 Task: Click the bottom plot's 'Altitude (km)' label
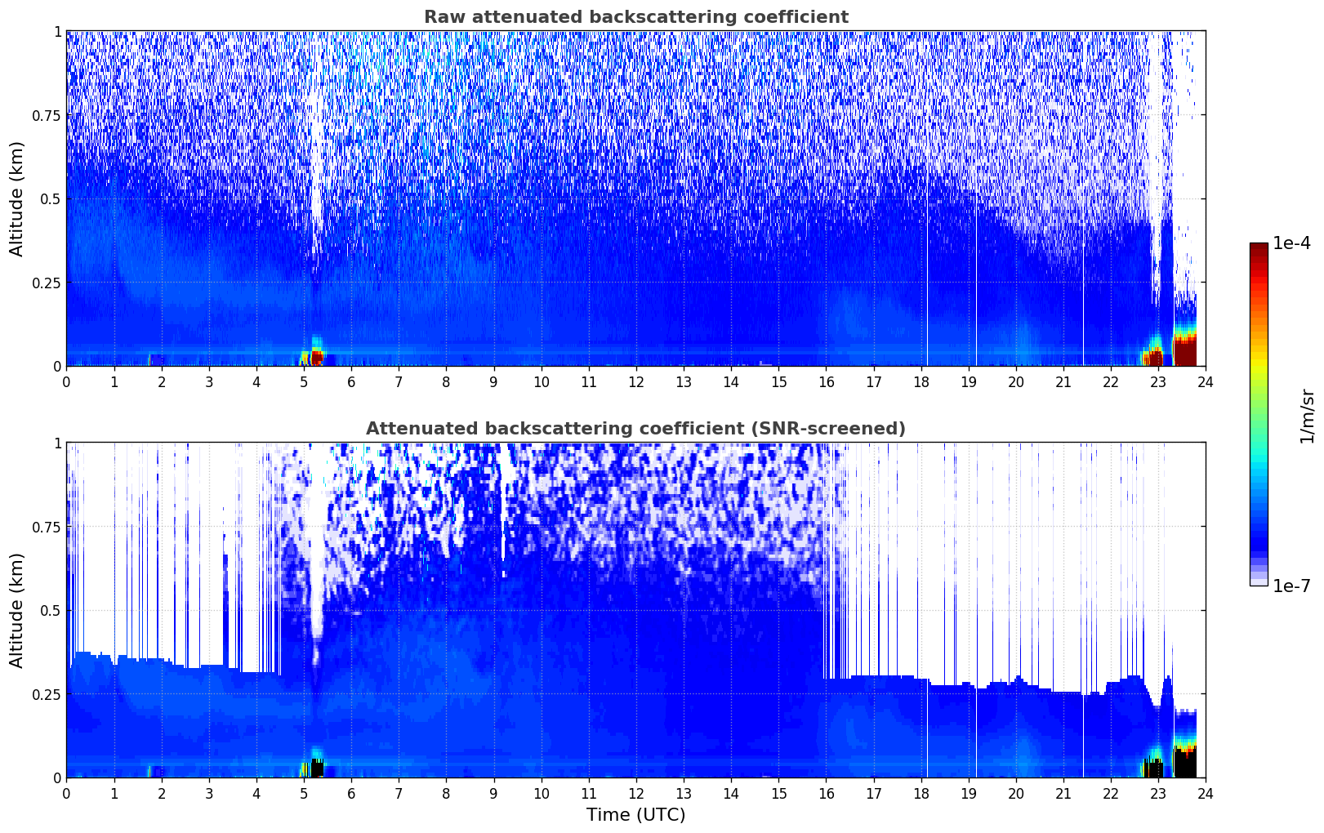click(16, 610)
